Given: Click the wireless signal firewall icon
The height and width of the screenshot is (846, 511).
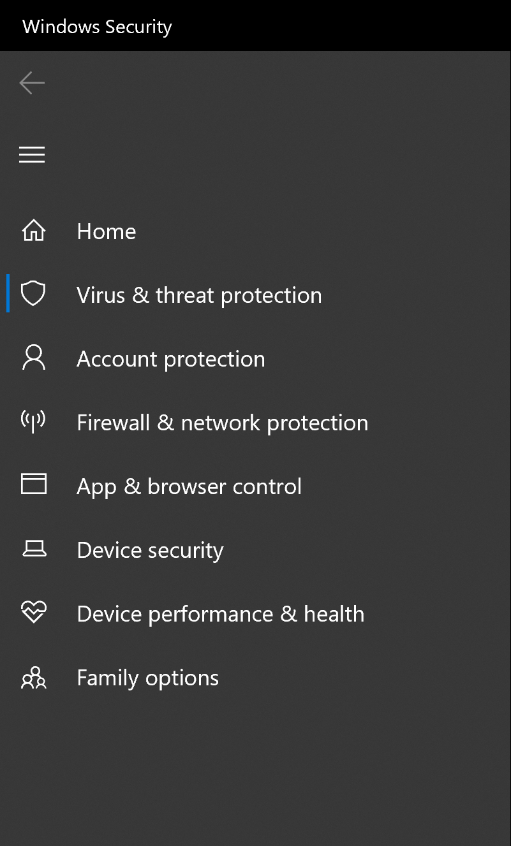Looking at the screenshot, I should (x=33, y=421).
